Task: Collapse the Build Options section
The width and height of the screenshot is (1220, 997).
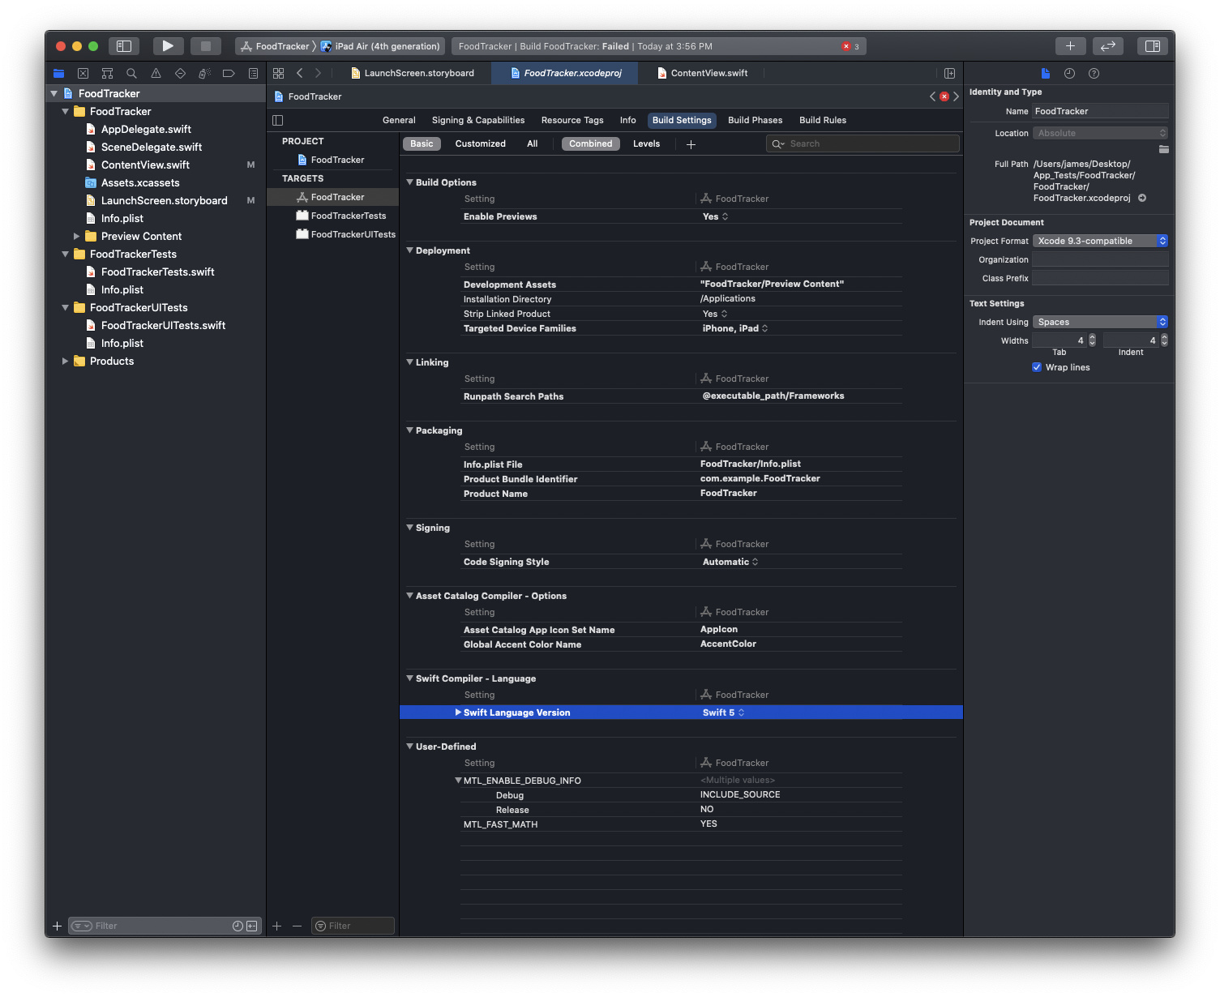Action: click(x=409, y=182)
